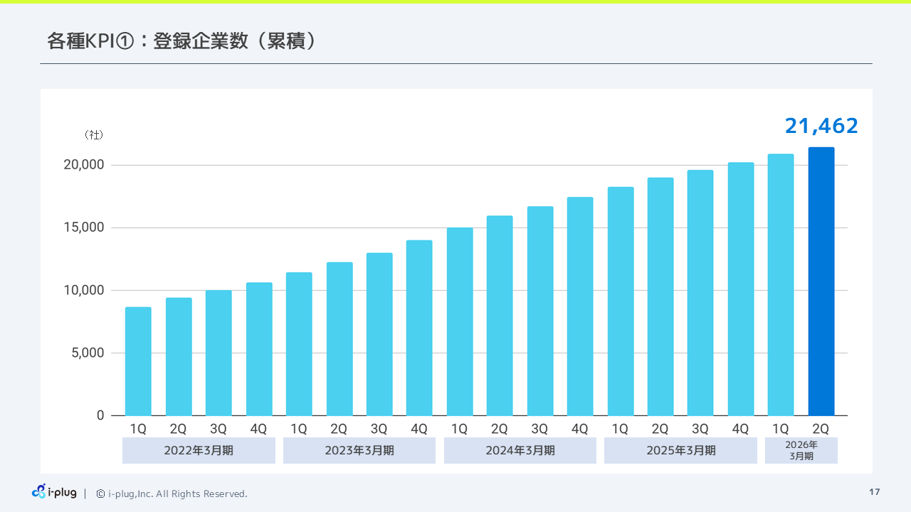This screenshot has width=911, height=512.
Task: Click the i-plug logo in the footer
Action: coord(53,492)
